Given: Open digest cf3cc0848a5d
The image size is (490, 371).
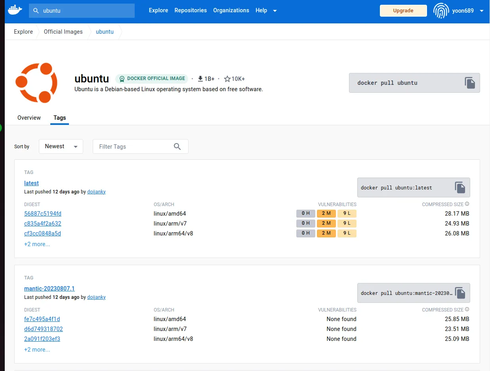Looking at the screenshot, I should 43,233.
